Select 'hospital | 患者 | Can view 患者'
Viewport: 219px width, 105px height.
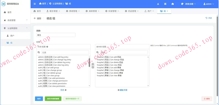pyautogui.click(x=109, y=75)
